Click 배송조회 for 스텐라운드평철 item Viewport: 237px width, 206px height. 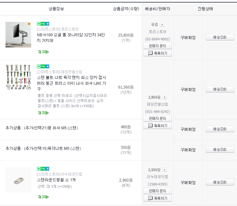click(220, 182)
